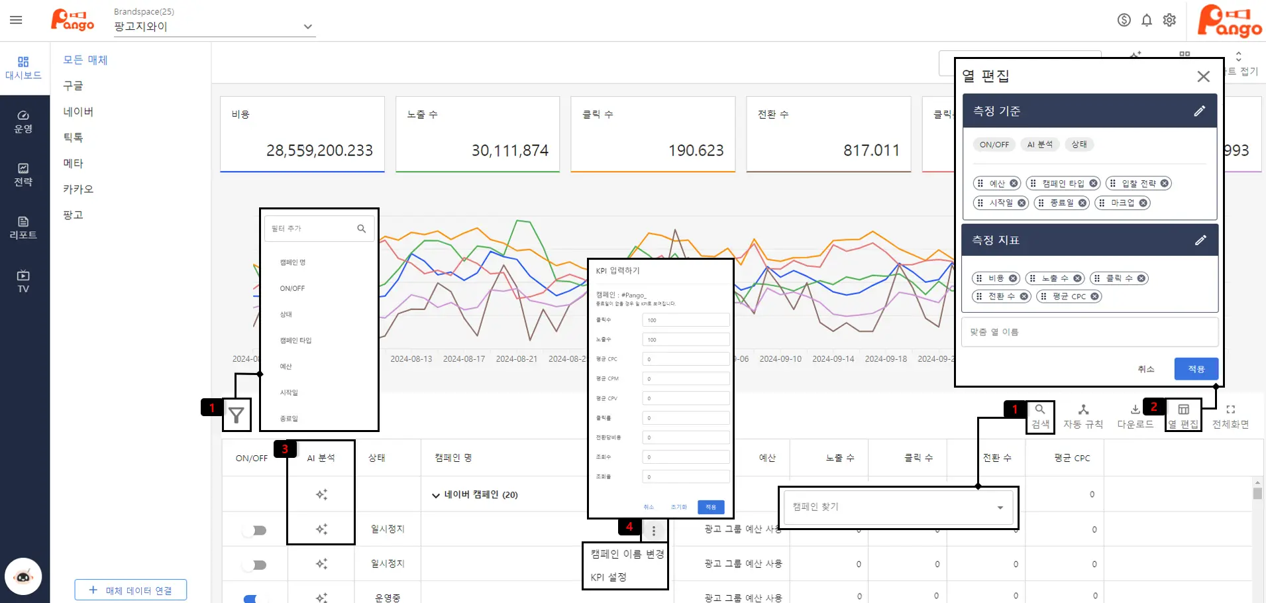Click the pencil icon in the 측정 기준 header
The height and width of the screenshot is (603, 1266).
tap(1199, 111)
